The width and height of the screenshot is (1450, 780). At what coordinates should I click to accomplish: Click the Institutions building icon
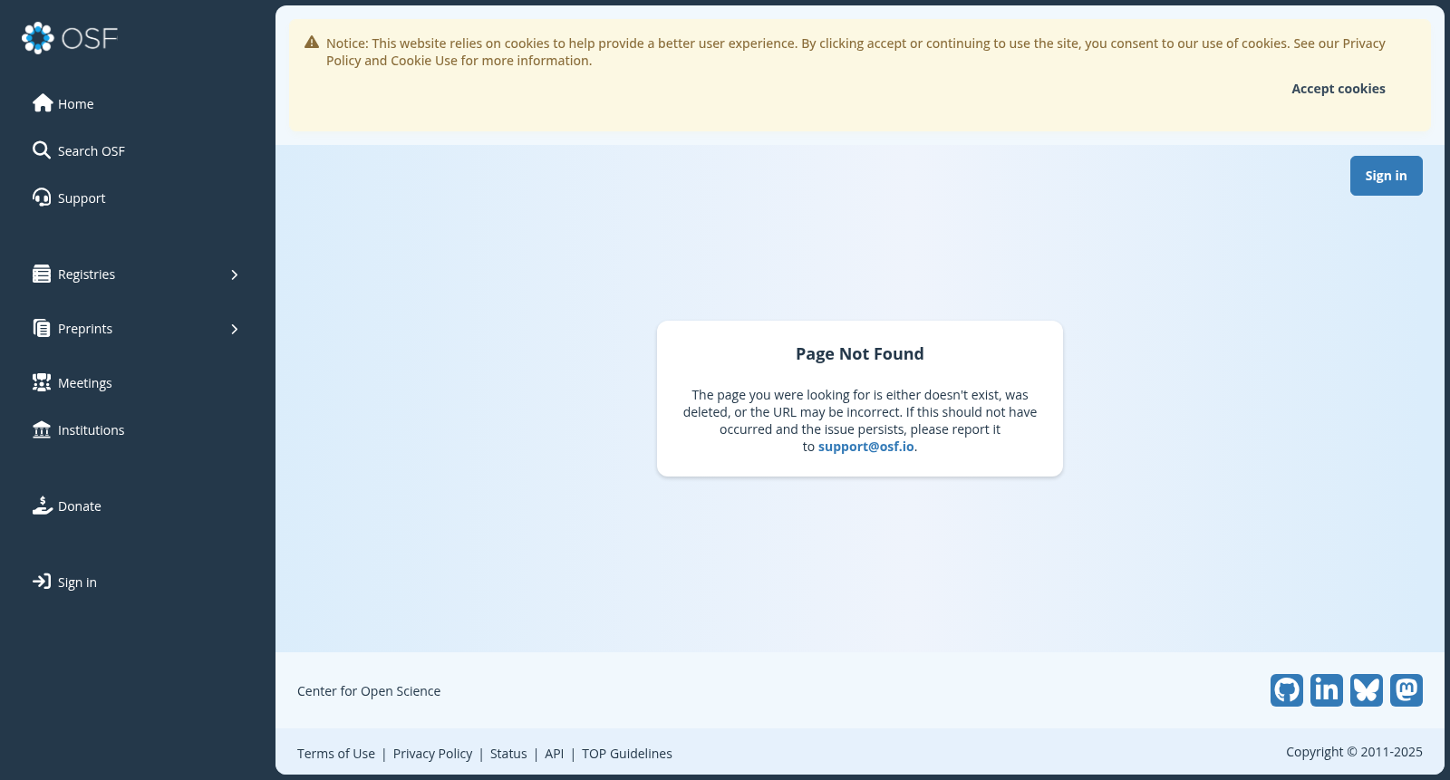point(42,429)
